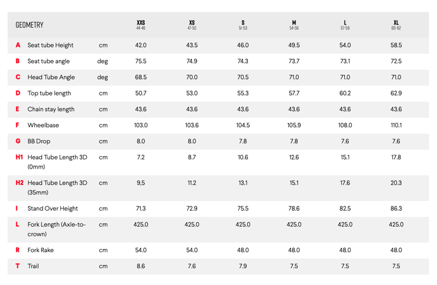Select the XXS 44-46 size column header
The width and height of the screenshot is (437, 285).
point(141,25)
